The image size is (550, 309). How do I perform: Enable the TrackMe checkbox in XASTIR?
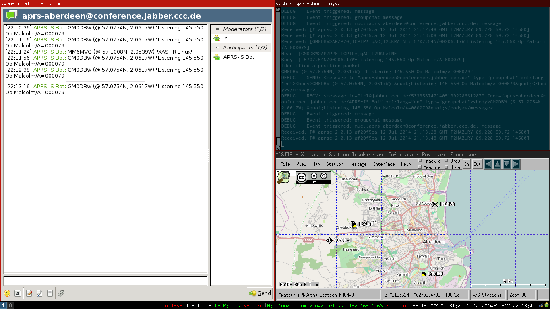(420, 161)
